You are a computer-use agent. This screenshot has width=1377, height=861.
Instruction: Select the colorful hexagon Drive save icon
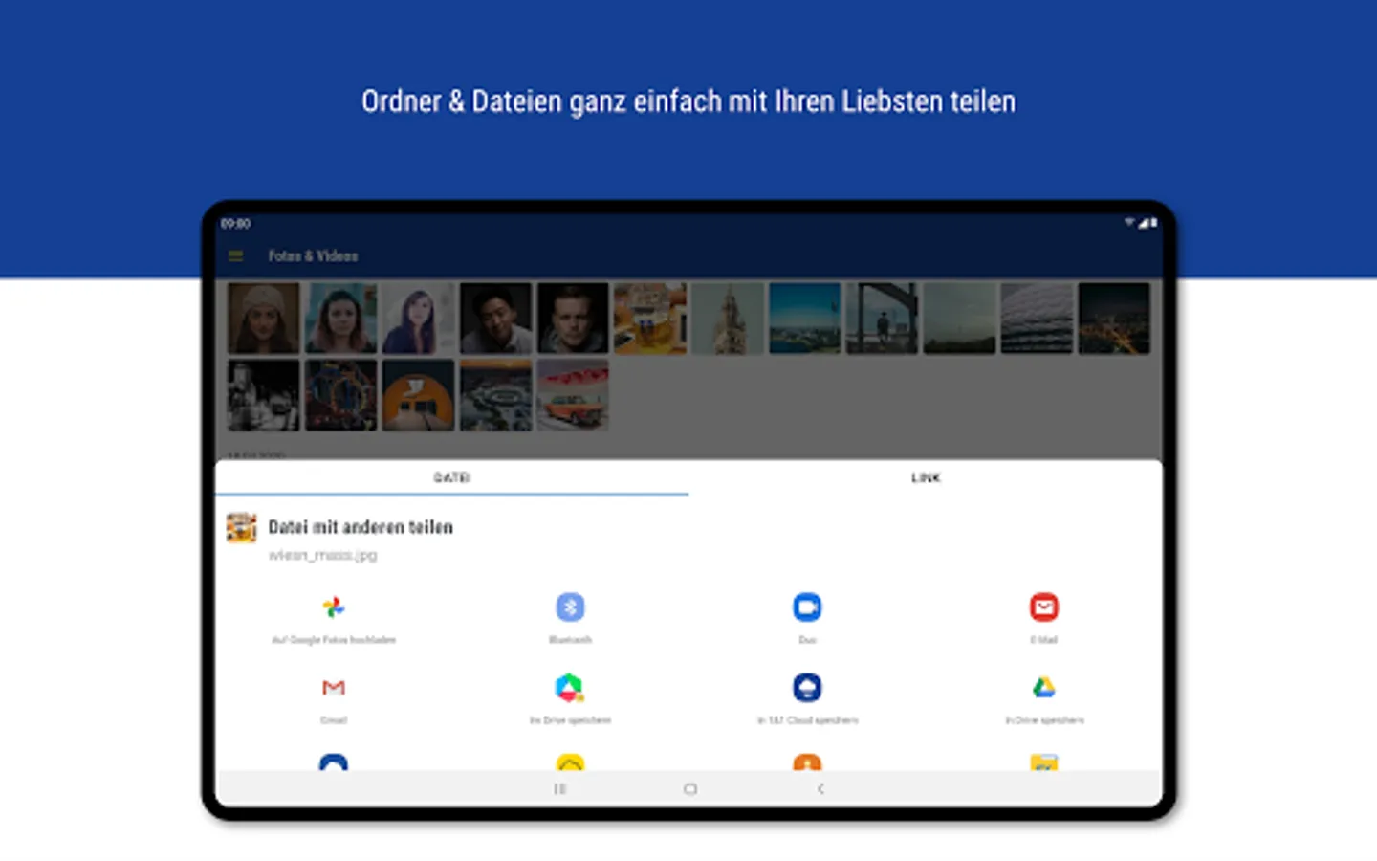point(570,687)
